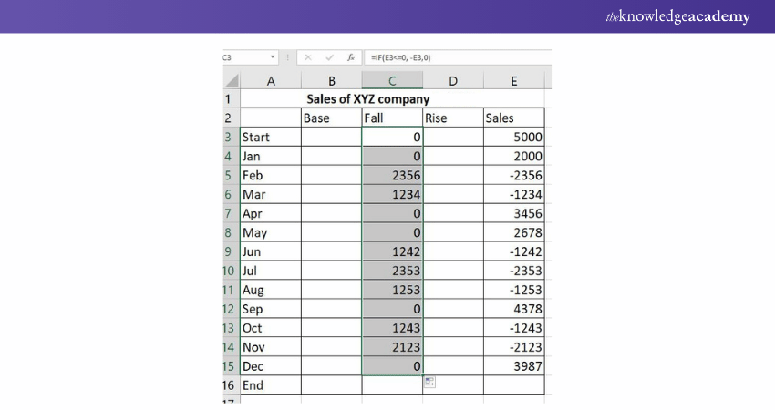Select column E header
Viewport: 775px width, 410px height.
[513, 82]
